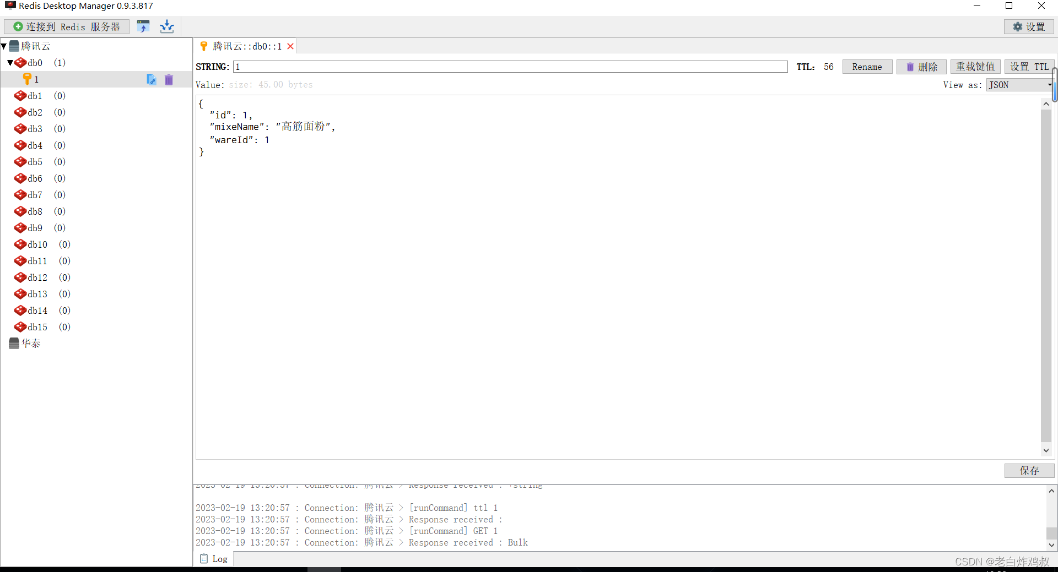
Task: Click the 删除 delete key button
Action: pyautogui.click(x=921, y=67)
